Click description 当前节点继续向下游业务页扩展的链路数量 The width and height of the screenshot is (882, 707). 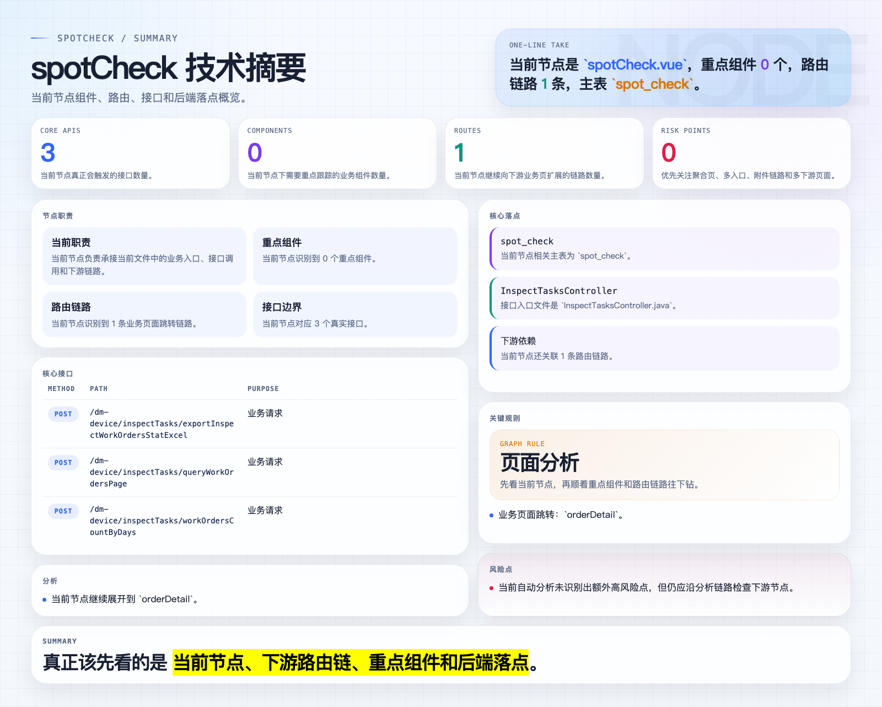pos(530,175)
